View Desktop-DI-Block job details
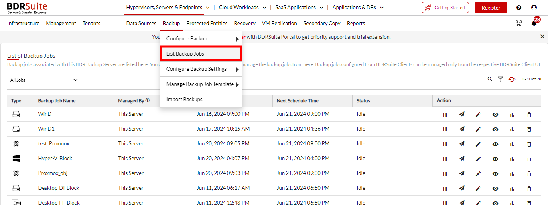 (495, 189)
